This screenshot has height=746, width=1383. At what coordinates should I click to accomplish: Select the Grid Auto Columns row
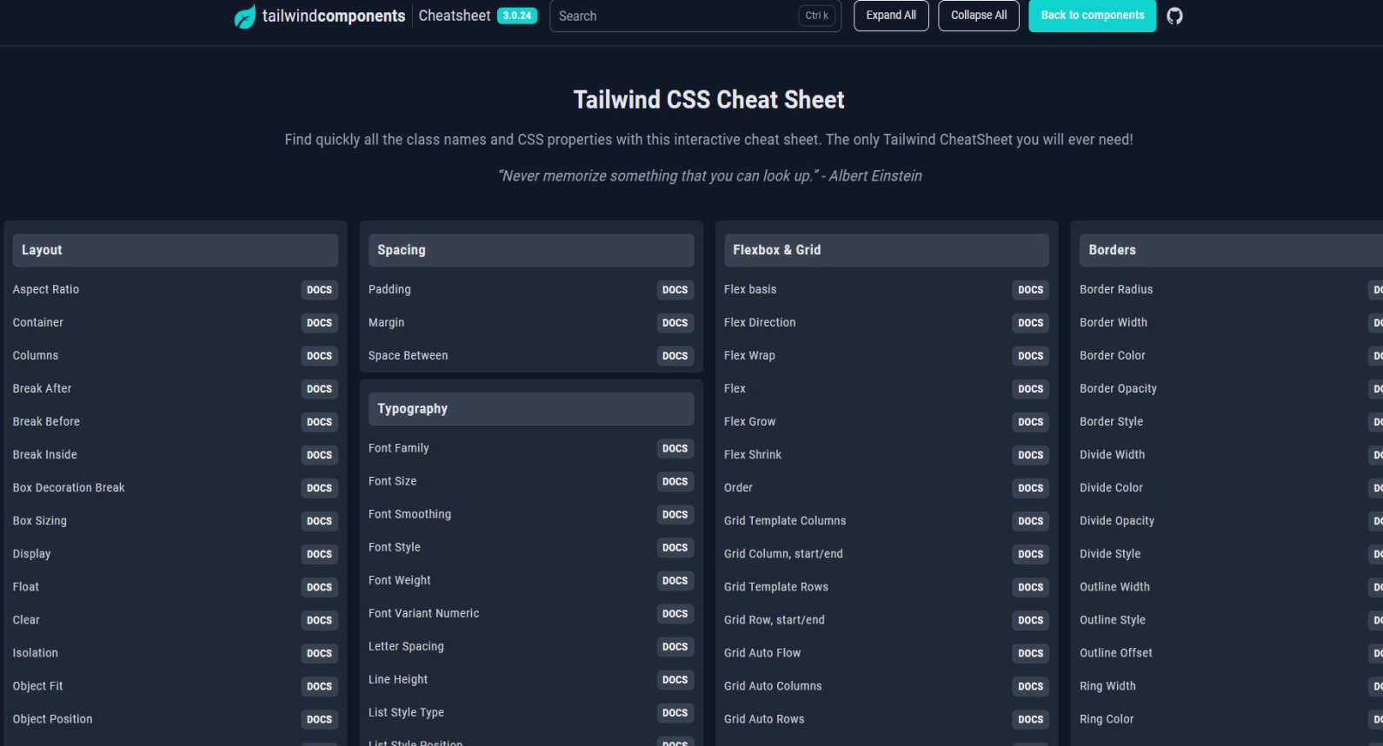(x=887, y=686)
